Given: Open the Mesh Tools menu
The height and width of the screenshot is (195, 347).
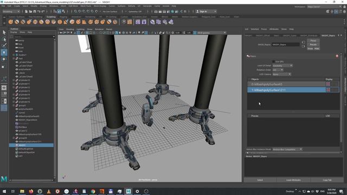Looking at the screenshot, I should pyautogui.click(x=86, y=6).
